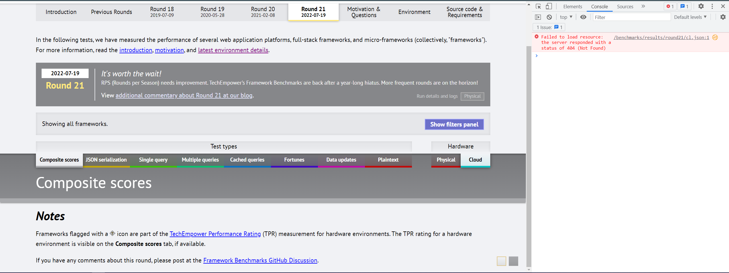Click the red error count badge
729x273 pixels.
click(670, 6)
